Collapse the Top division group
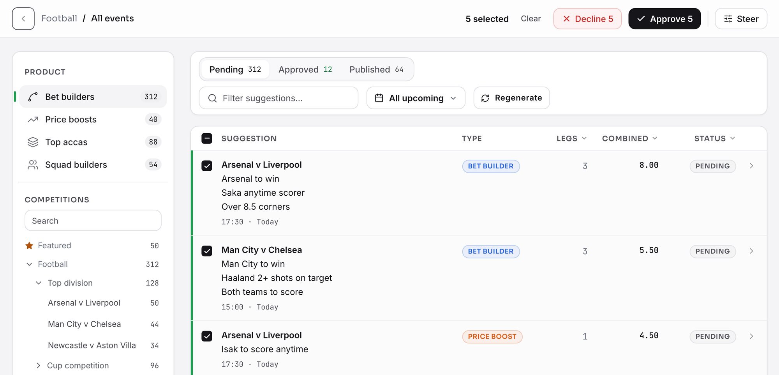The height and width of the screenshot is (375, 779). pyautogui.click(x=39, y=283)
